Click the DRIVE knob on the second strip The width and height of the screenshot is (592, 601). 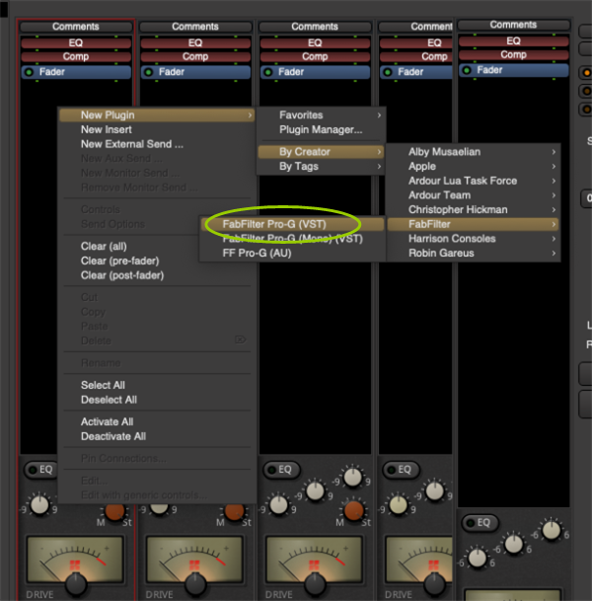coord(195,584)
